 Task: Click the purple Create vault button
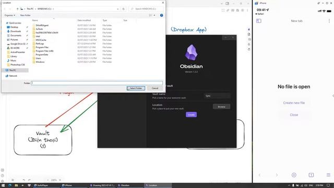[x=192, y=115]
